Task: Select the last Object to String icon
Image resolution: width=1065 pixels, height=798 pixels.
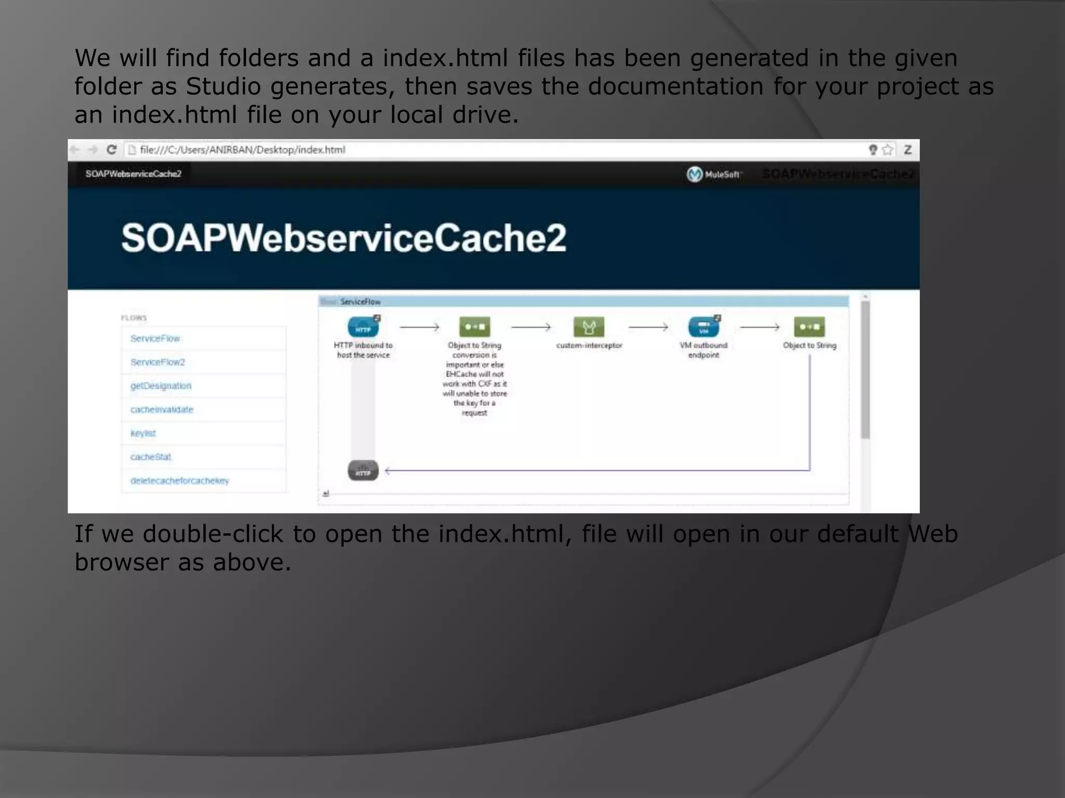Action: click(809, 327)
